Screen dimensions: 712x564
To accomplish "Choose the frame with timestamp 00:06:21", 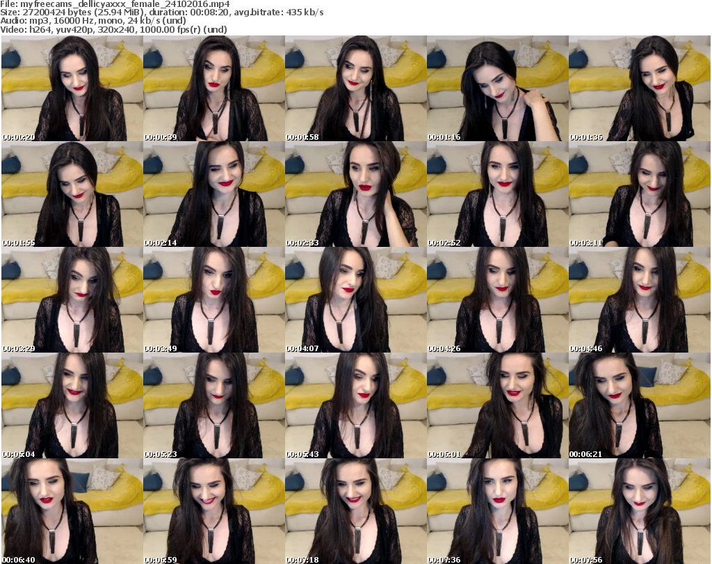I will tap(640, 405).
